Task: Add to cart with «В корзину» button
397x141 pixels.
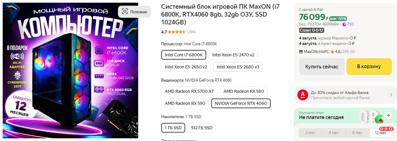Action: (369, 67)
